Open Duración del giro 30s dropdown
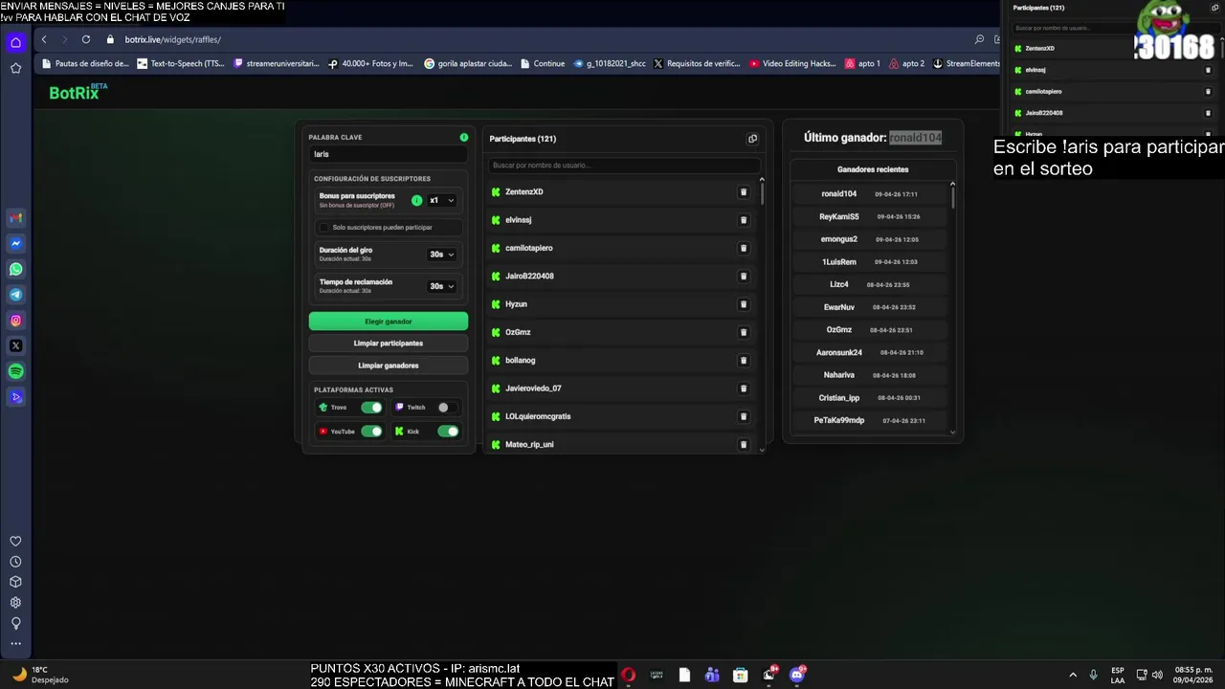Viewport: 1225px width, 689px height. pos(441,255)
